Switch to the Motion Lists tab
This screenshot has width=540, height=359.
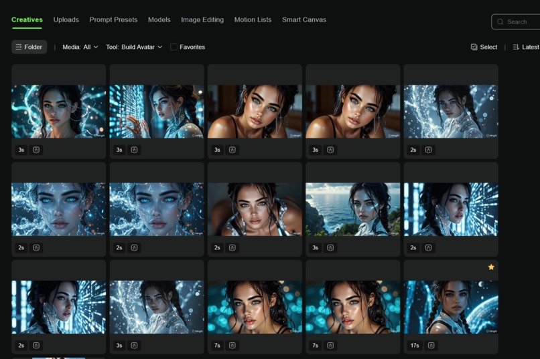(x=253, y=19)
